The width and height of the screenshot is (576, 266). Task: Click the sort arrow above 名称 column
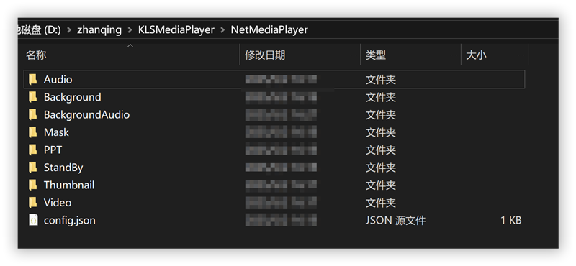click(x=130, y=46)
